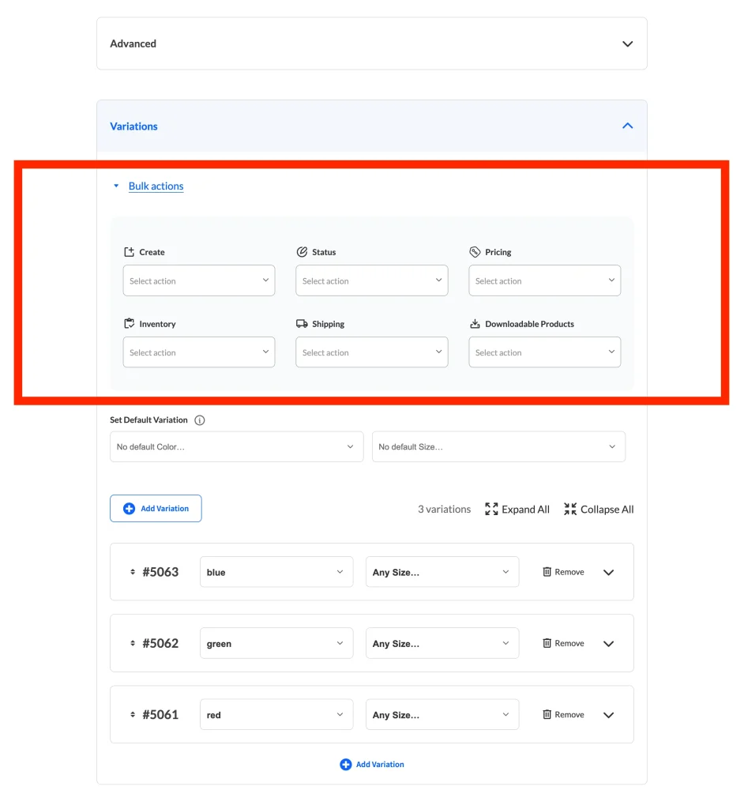The width and height of the screenshot is (744, 809).
Task: Collapse the Variations panel with its chevron
Action: 627,126
